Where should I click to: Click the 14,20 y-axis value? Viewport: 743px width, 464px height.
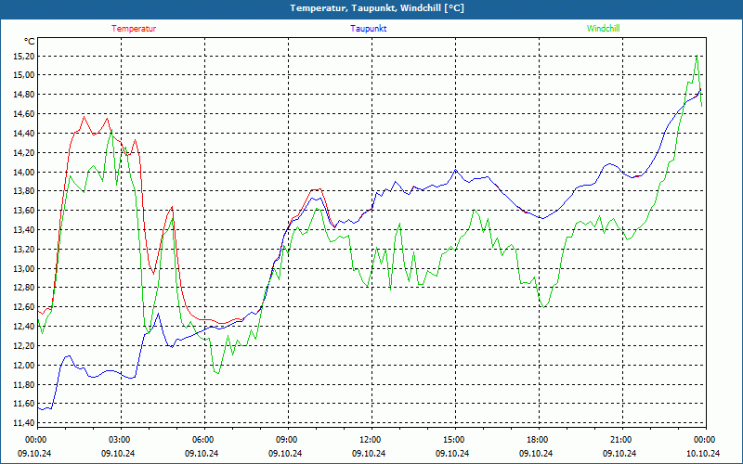click(25, 152)
